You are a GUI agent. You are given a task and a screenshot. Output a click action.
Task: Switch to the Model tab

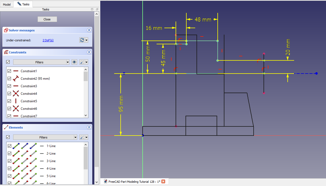[x=7, y=4]
